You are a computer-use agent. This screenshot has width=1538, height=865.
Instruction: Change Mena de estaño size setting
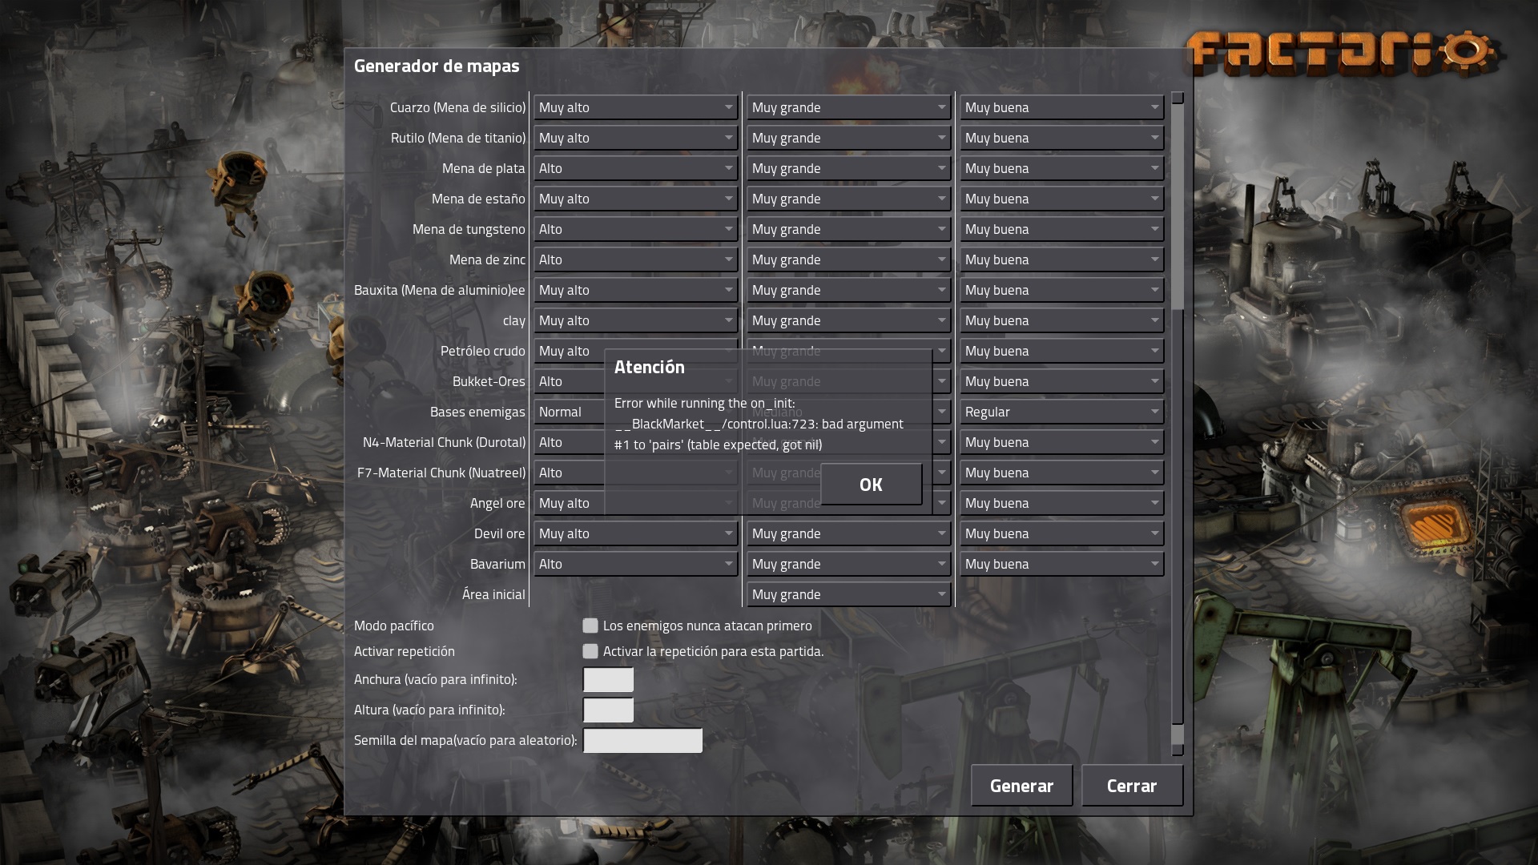tap(849, 199)
